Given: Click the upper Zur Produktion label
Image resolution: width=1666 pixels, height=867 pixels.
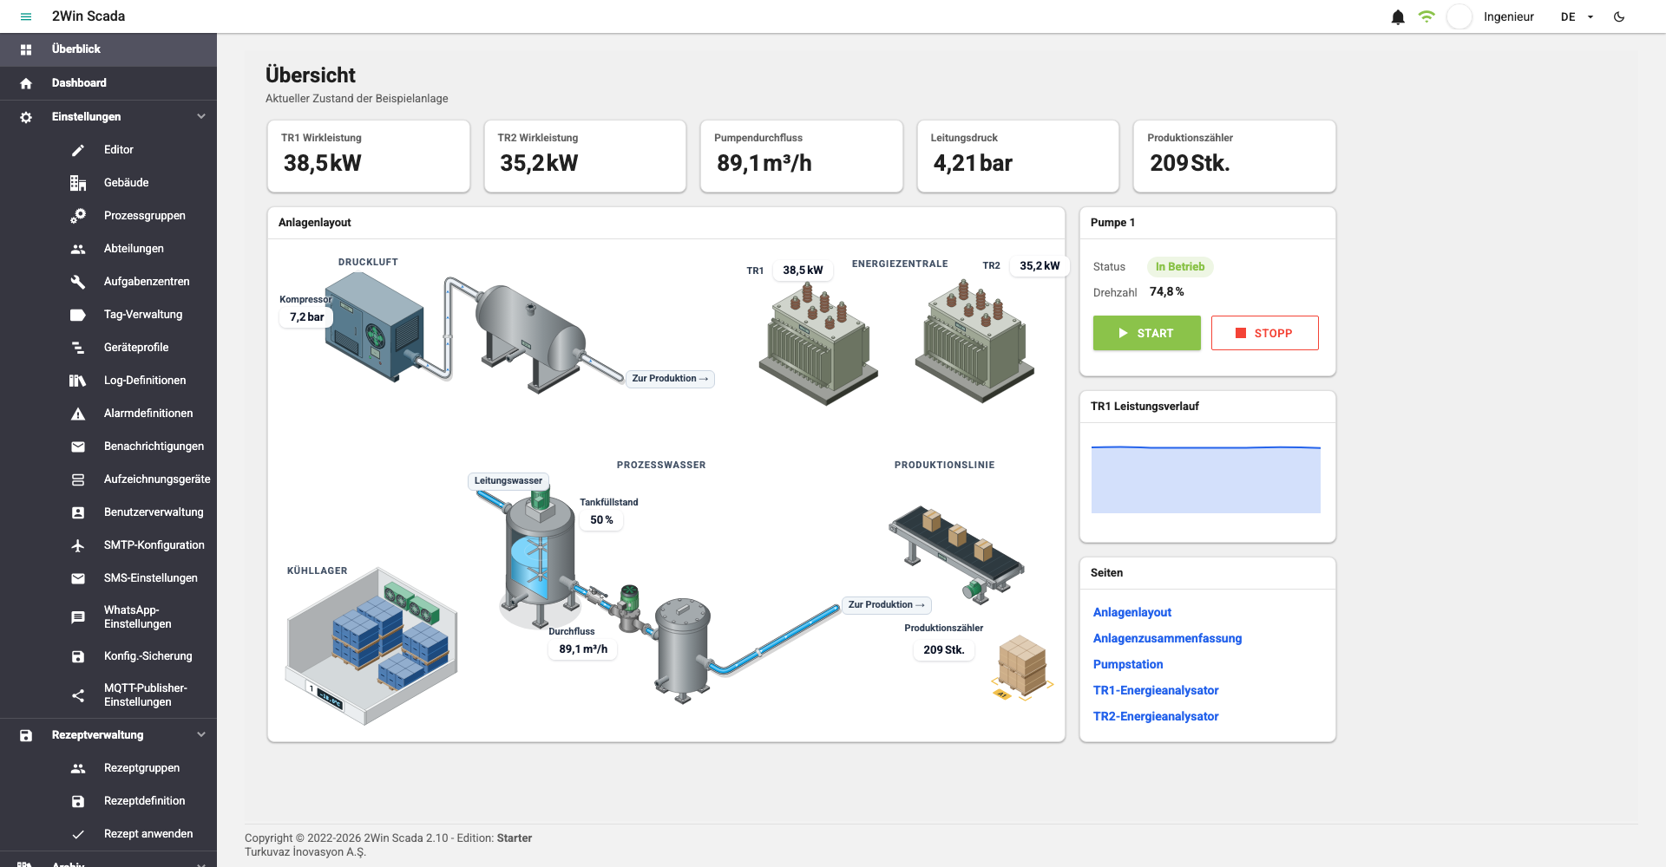Looking at the screenshot, I should [670, 379].
